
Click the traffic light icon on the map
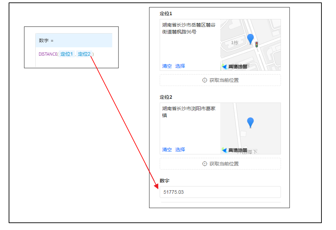click(257, 45)
